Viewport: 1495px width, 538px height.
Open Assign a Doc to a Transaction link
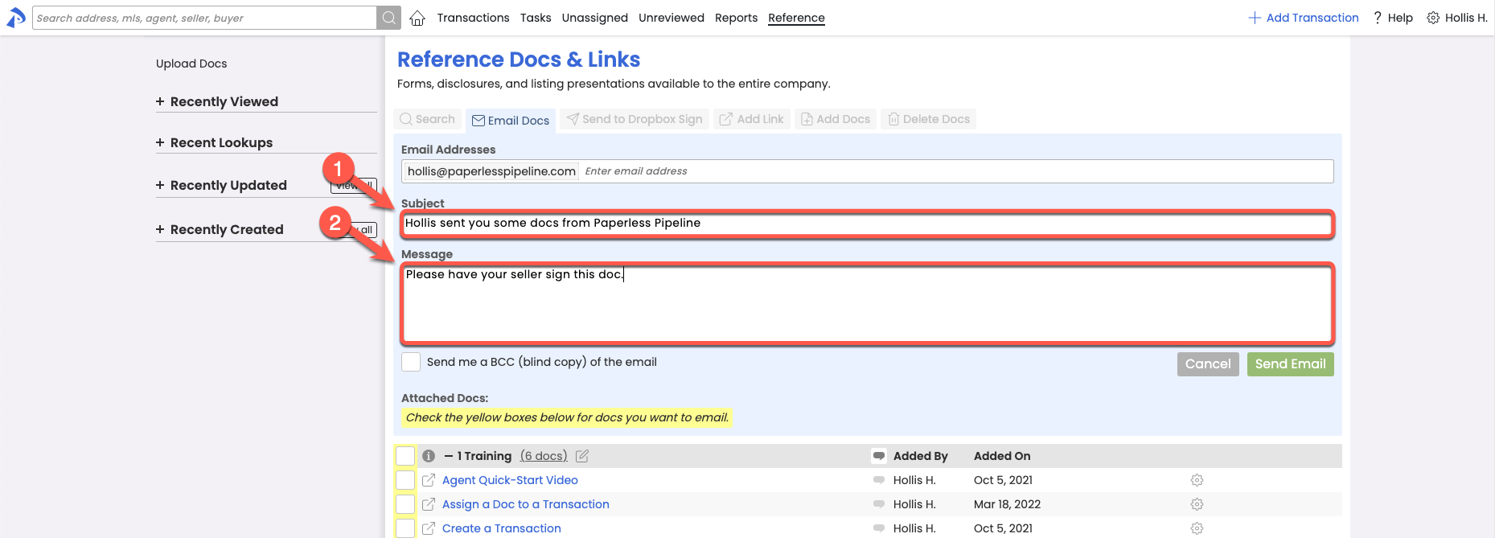tap(526, 504)
